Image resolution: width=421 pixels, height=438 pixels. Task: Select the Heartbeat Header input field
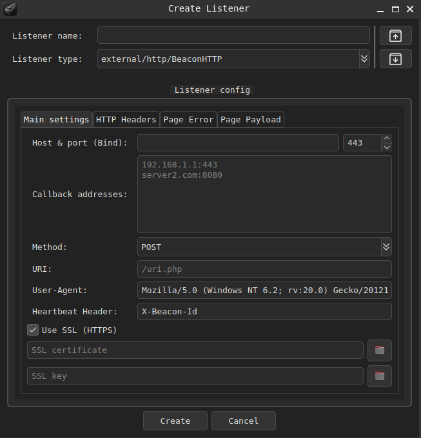264,312
